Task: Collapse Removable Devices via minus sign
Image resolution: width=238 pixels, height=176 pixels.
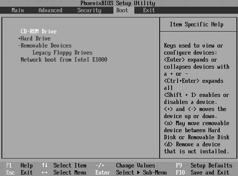Action: 19,46
